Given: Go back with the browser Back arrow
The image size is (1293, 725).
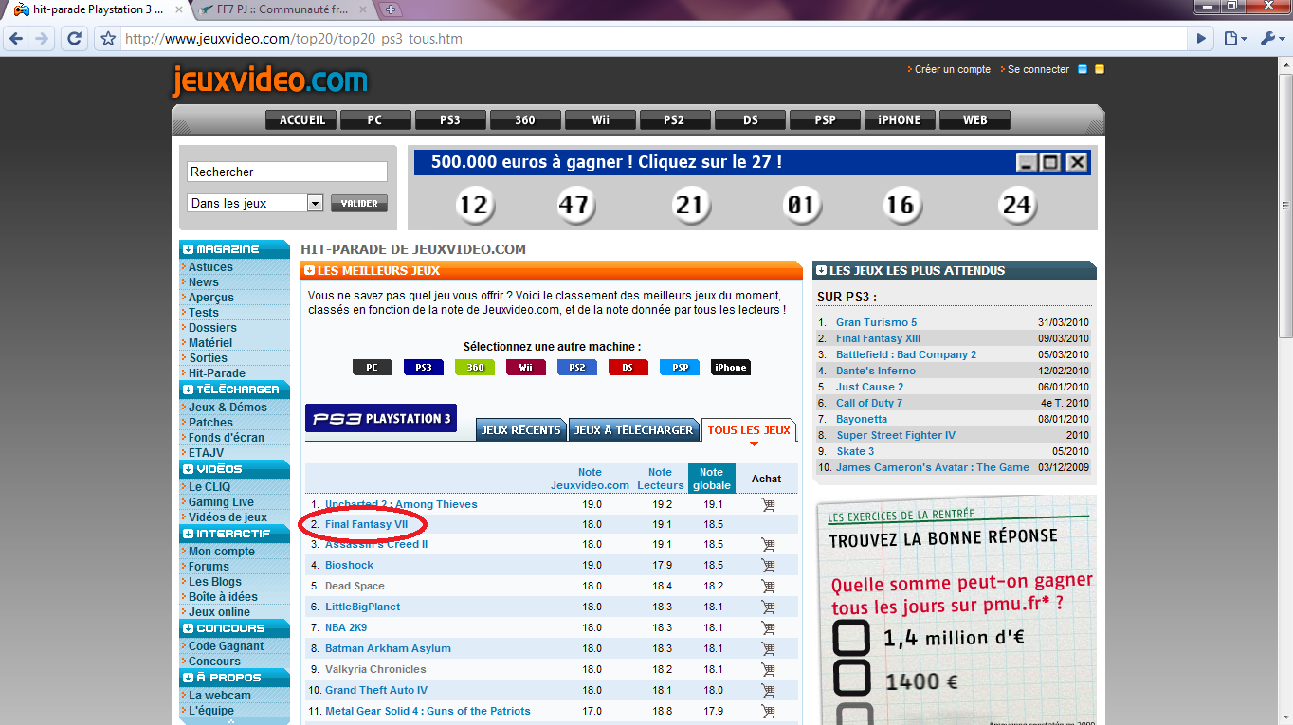Looking at the screenshot, I should click(x=15, y=39).
